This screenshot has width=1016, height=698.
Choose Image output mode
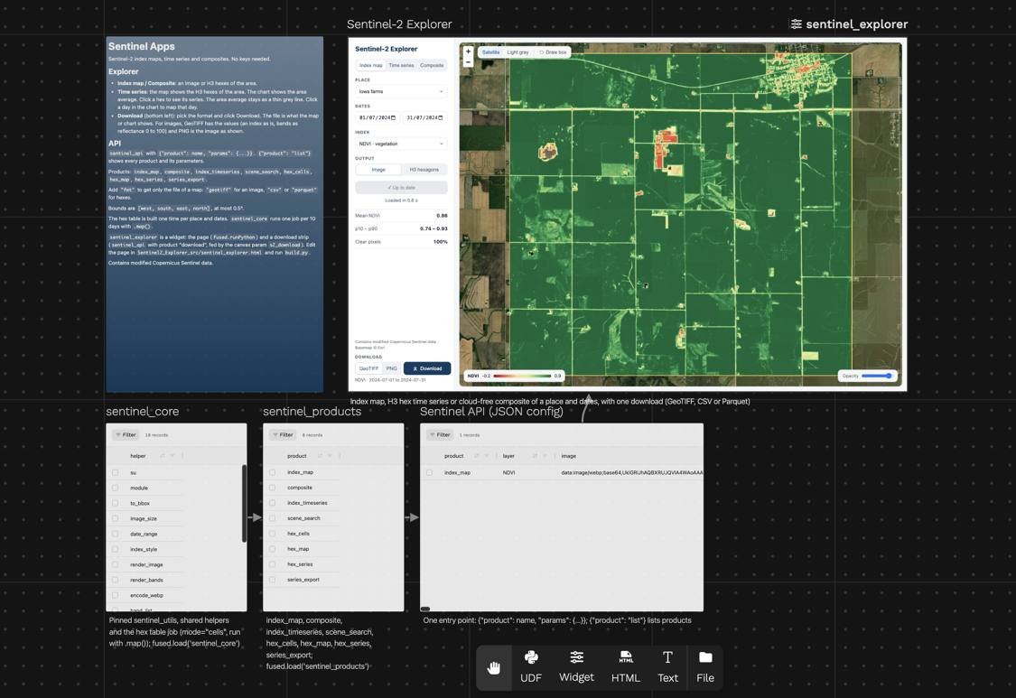pos(378,170)
